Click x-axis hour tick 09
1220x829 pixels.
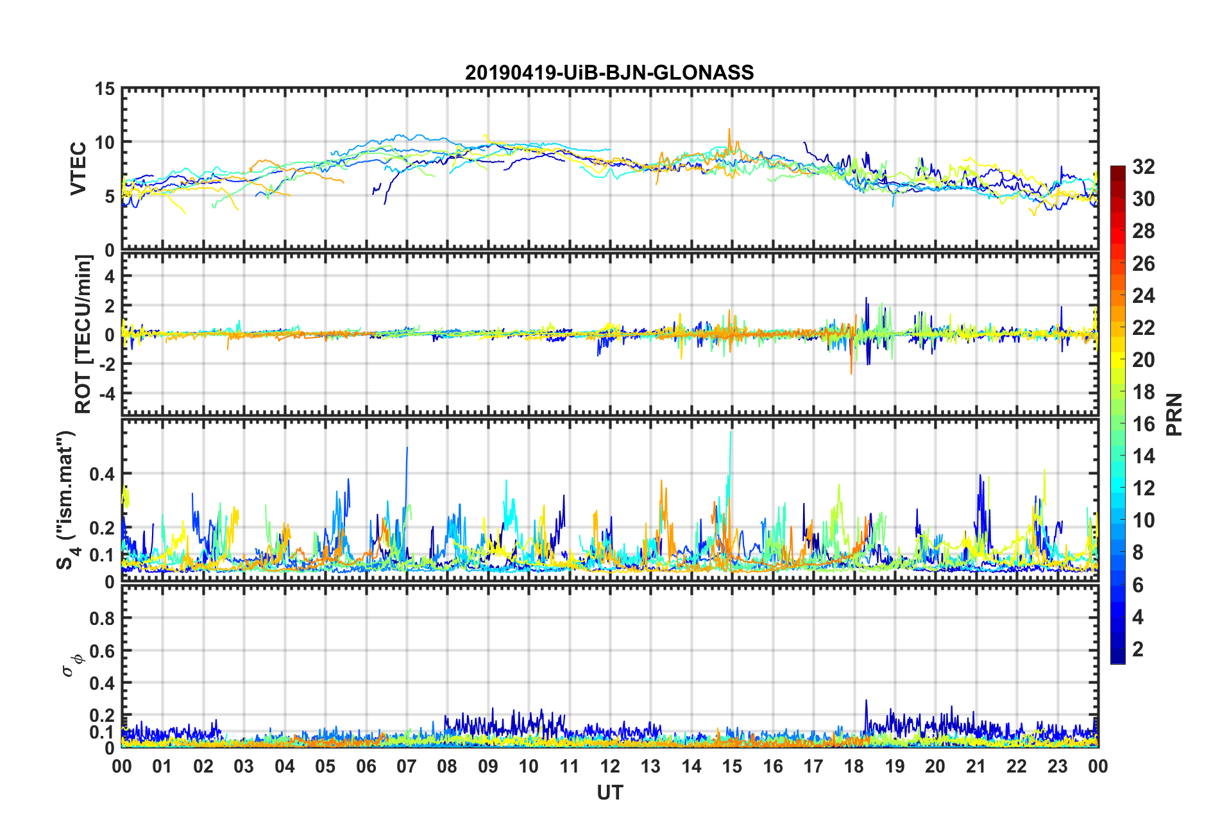(x=488, y=766)
